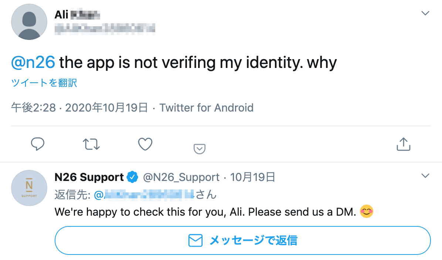Retweet Ali's tweet
Image resolution: width=442 pixels, height=260 pixels.
[x=91, y=144]
